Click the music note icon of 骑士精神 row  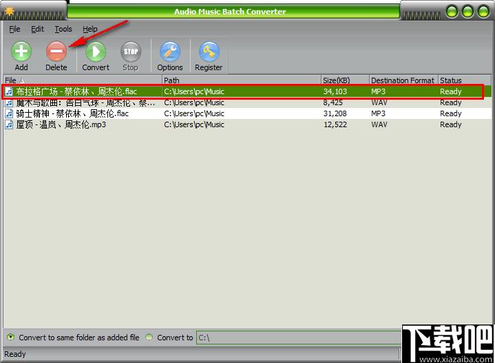tap(10, 113)
